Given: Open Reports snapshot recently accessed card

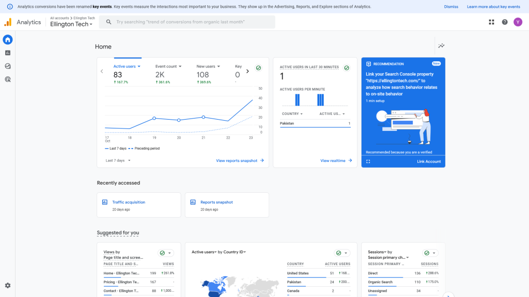Looking at the screenshot, I should click(x=227, y=205).
